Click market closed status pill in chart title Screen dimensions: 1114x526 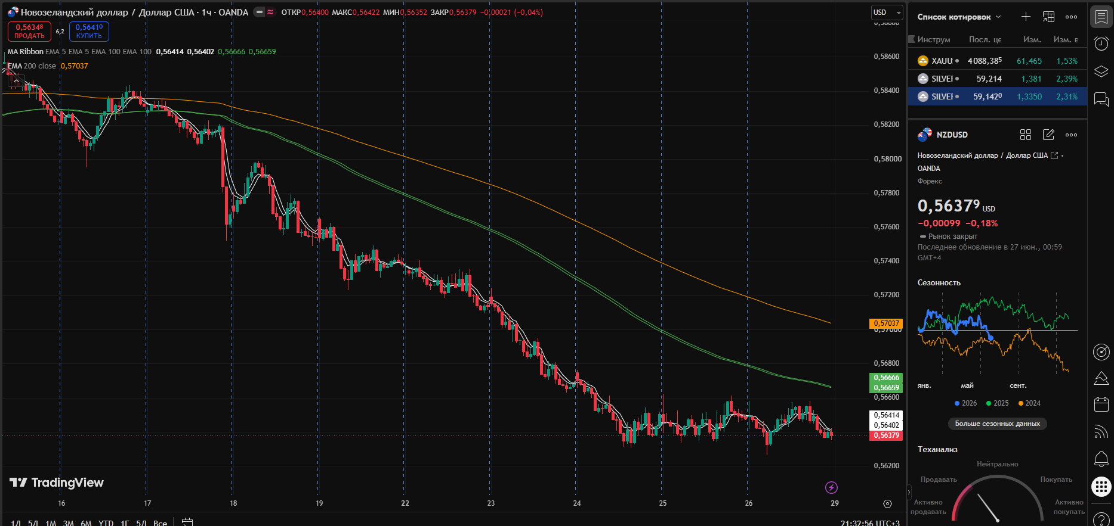(260, 12)
